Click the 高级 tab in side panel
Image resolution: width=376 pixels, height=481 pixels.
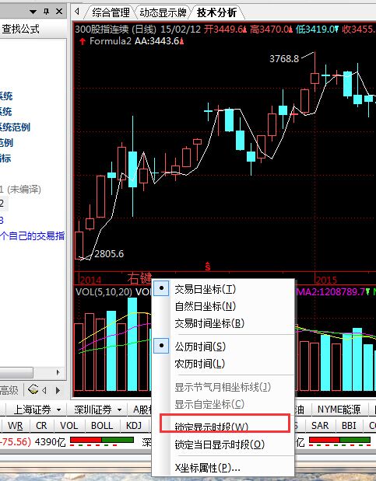(x=9, y=391)
